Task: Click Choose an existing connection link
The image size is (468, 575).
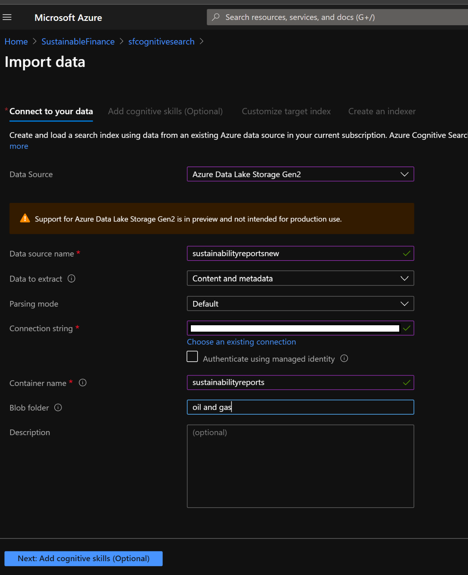Action: [241, 342]
